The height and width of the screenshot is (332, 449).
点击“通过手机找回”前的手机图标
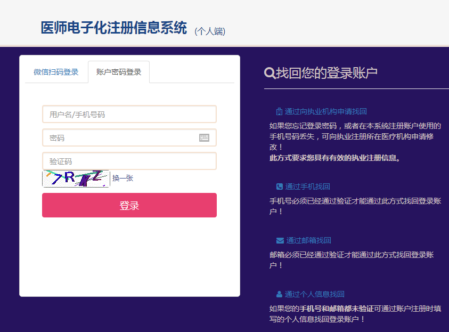[x=279, y=187]
